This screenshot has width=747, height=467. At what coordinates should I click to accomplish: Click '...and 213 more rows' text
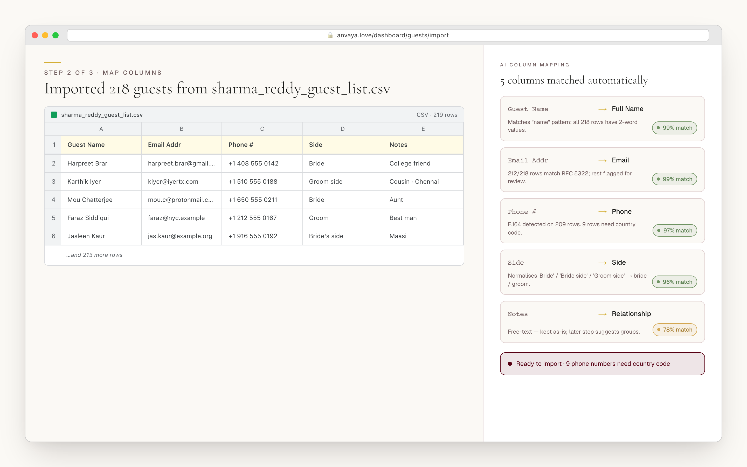click(x=94, y=255)
